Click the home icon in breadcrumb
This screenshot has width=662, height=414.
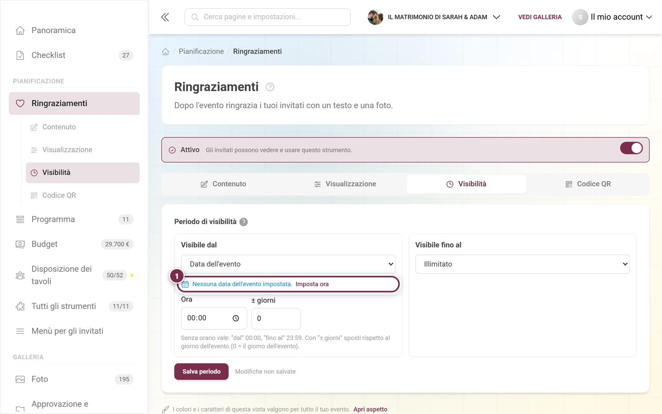coord(165,52)
